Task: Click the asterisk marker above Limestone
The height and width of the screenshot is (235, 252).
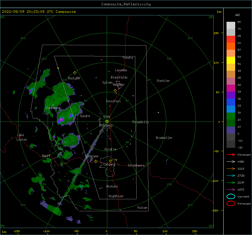Action: click(53, 105)
